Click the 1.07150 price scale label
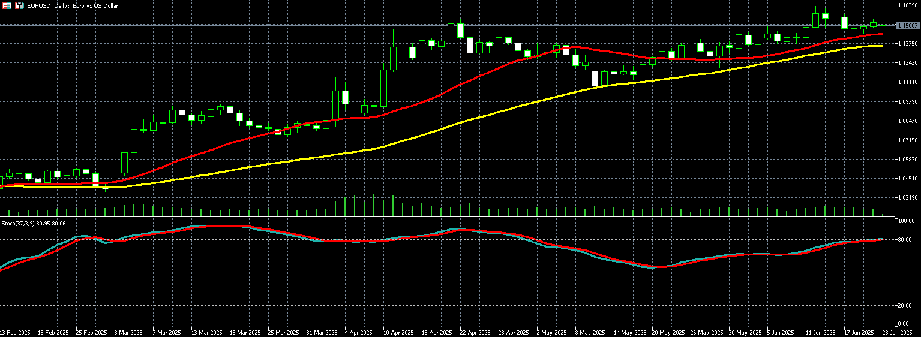Image resolution: width=921 pixels, height=337 pixels. [907, 140]
